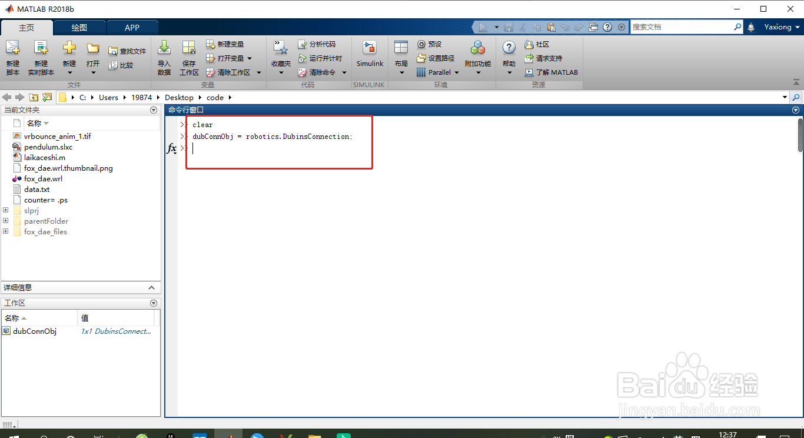Click browse for folder icon

(47, 97)
